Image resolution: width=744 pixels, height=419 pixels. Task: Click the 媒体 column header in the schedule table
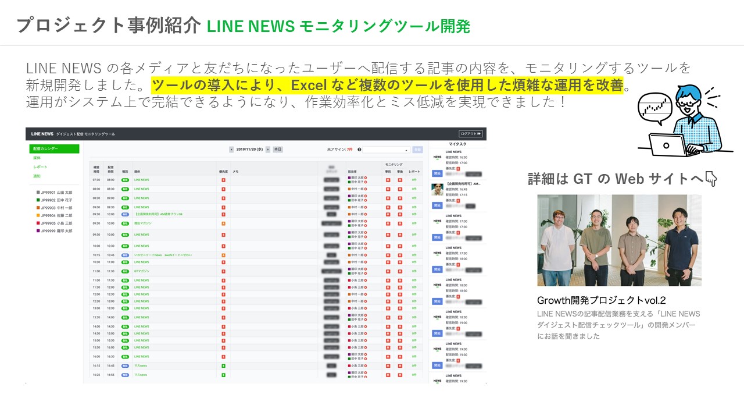137,172
